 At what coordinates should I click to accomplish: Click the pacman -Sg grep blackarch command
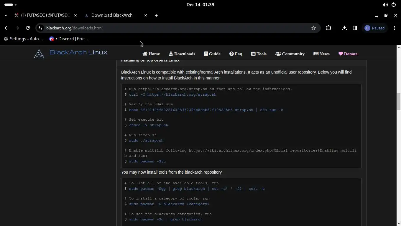166,219
